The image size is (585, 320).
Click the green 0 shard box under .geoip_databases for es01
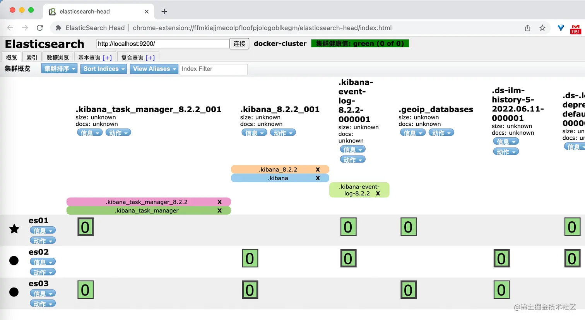[409, 227]
